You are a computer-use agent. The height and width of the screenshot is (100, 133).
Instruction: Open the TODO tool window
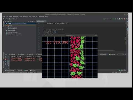pyautogui.click(x=32, y=71)
